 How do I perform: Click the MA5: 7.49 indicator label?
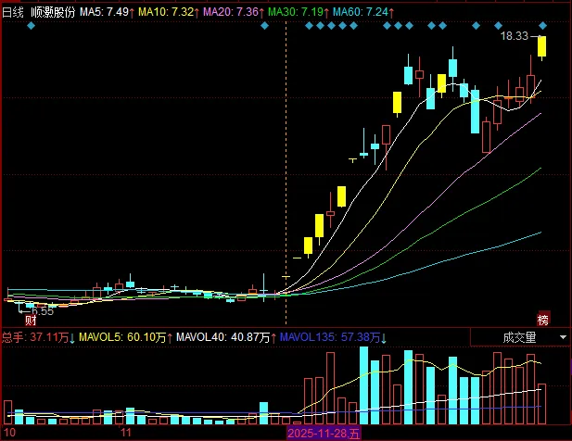108,12
